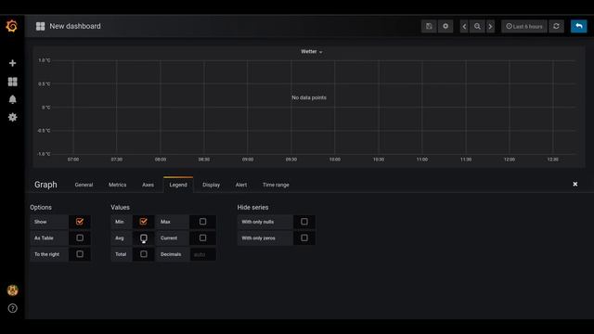Switch to the Display tab

(211, 185)
